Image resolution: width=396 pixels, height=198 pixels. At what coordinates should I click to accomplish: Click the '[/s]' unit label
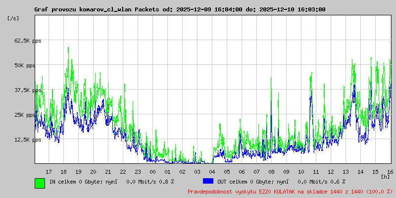(x=13, y=18)
